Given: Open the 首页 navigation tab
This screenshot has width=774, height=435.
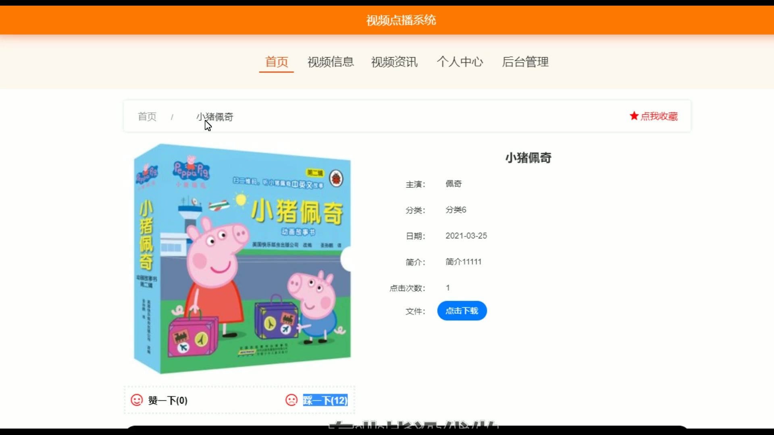Looking at the screenshot, I should coord(277,62).
